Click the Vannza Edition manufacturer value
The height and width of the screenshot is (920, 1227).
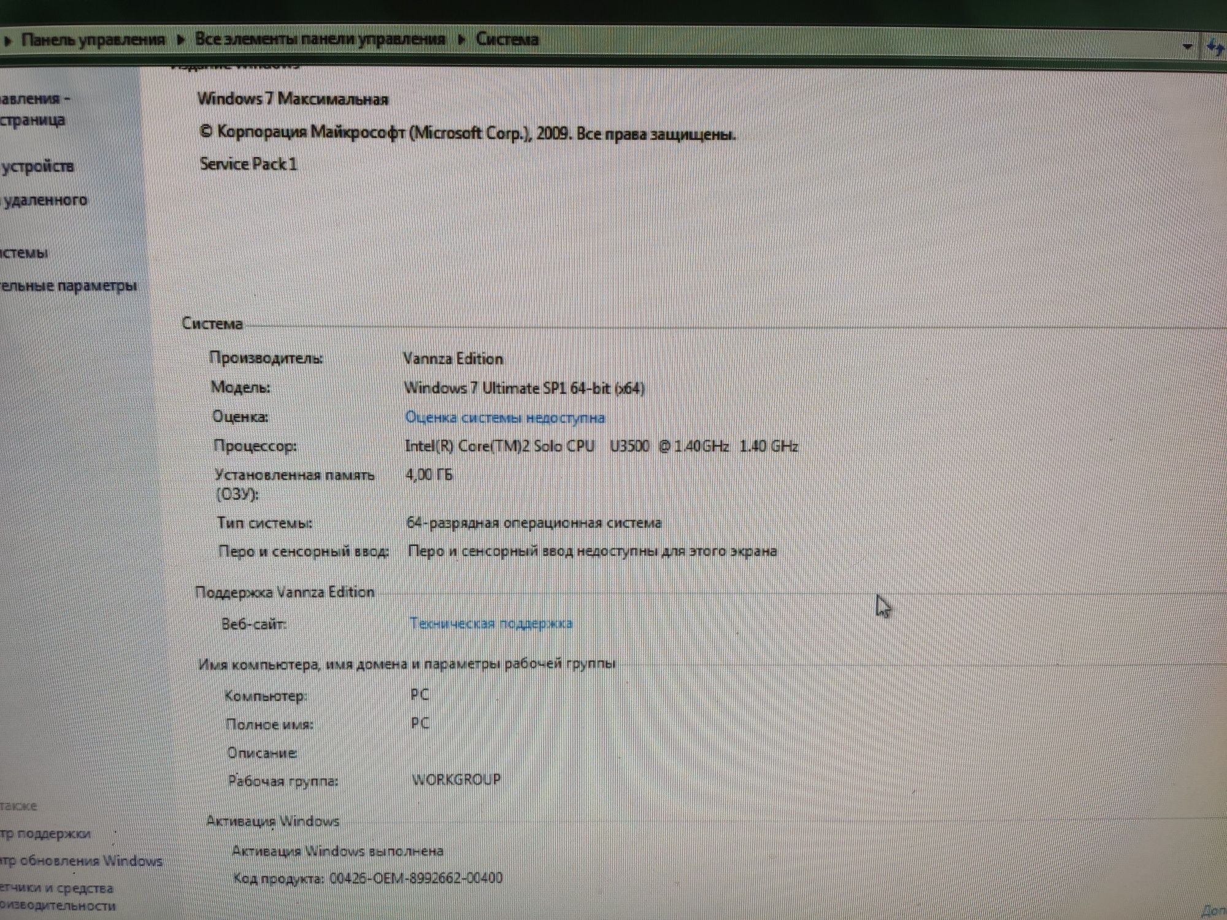tap(453, 359)
